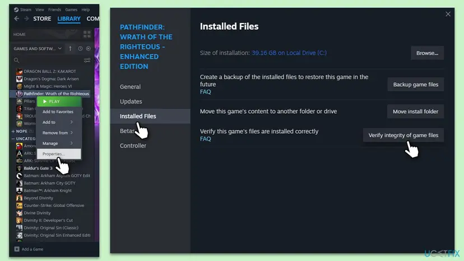Go back with the left arrow icon
Image resolution: width=464 pixels, height=261 pixels.
[17, 18]
